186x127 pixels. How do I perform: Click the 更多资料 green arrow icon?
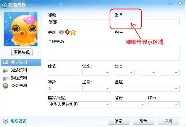click(x=6, y=70)
